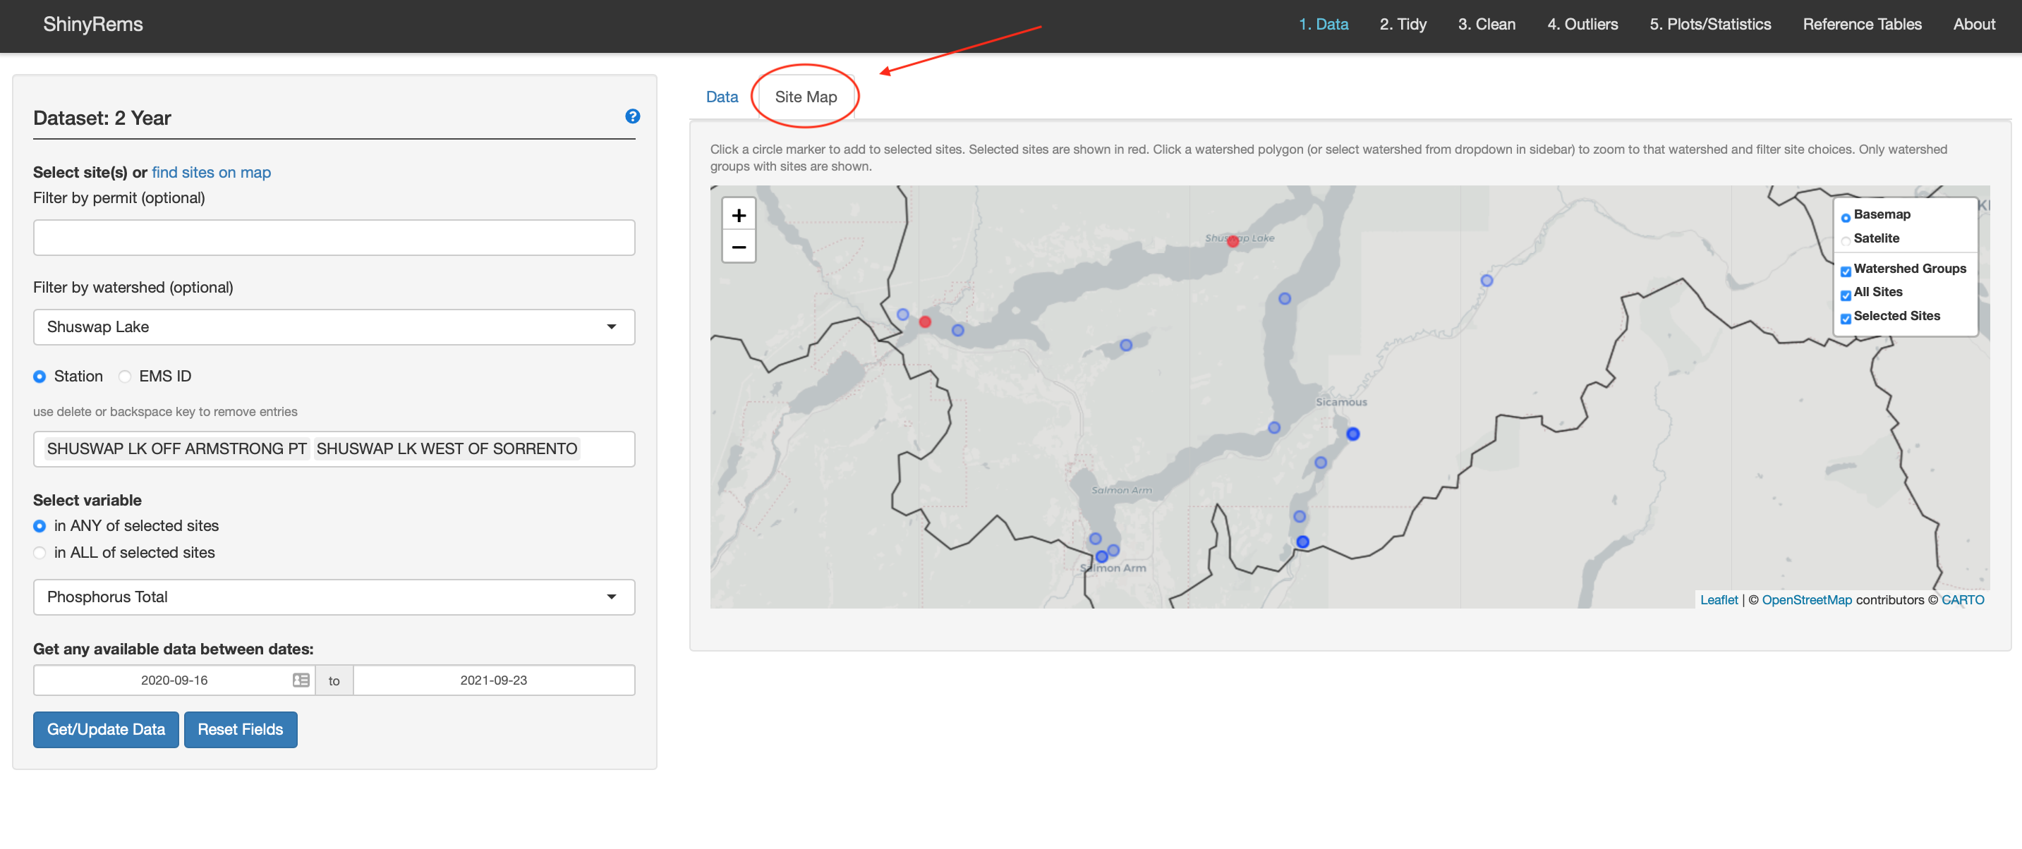Toggle the All Sites layer checkbox
The image size is (2022, 849).
coord(1846,294)
